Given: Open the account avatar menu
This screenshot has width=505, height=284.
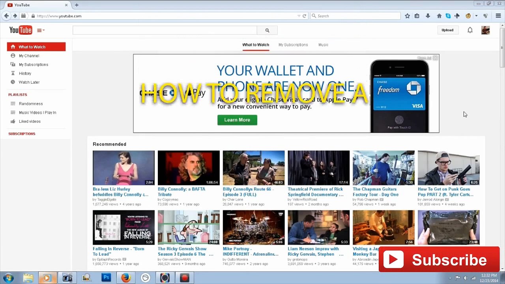Looking at the screenshot, I should tap(485, 30).
